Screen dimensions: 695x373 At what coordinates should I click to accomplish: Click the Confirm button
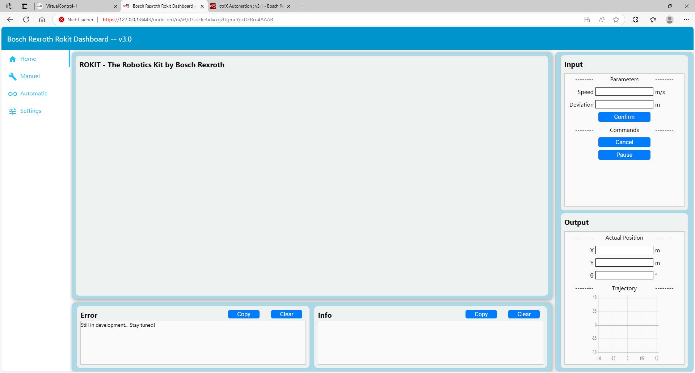point(624,117)
